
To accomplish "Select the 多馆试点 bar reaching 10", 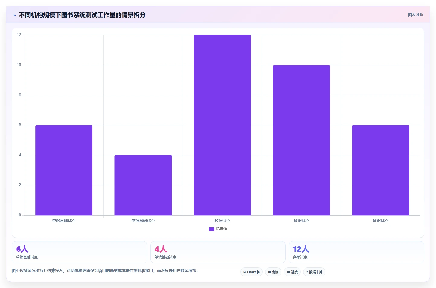I will coord(301,140).
